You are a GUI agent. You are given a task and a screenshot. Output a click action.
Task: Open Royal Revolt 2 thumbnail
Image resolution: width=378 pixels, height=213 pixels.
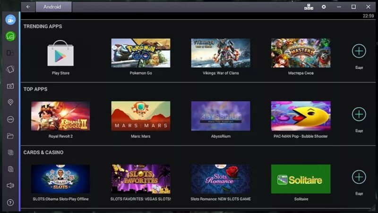point(60,116)
